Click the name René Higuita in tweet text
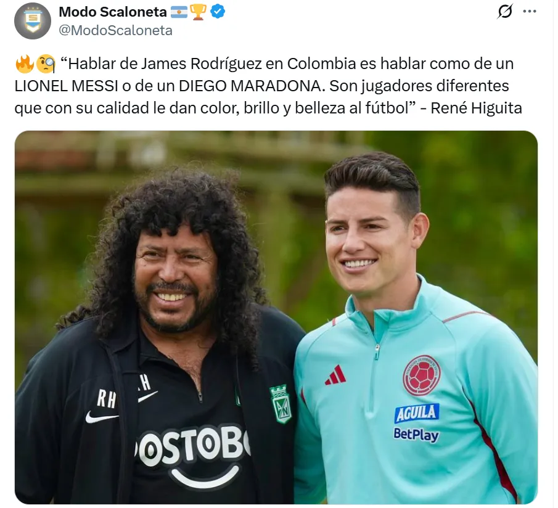This screenshot has width=558, height=508. click(x=476, y=108)
